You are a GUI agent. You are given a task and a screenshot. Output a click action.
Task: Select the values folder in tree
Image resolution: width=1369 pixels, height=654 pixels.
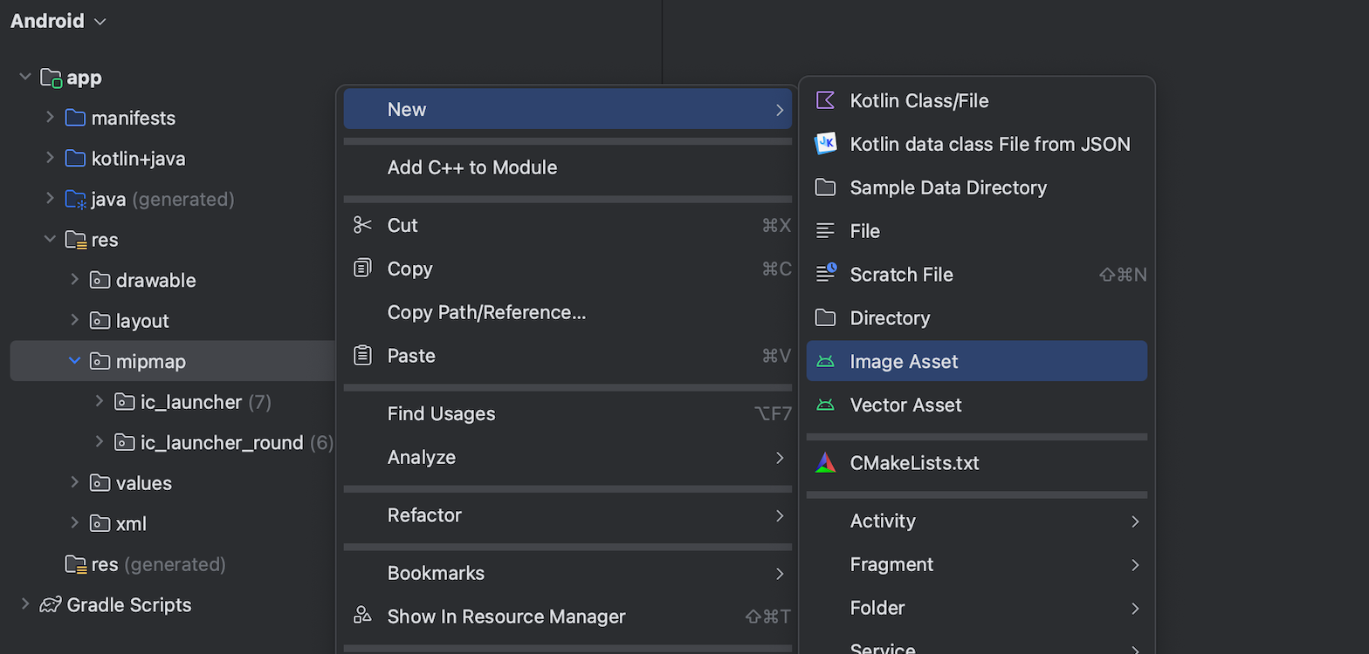tap(143, 483)
